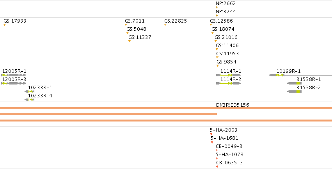Select the shorter middle orange deficiency bar
The image size is (332, 169).
tap(108, 114)
